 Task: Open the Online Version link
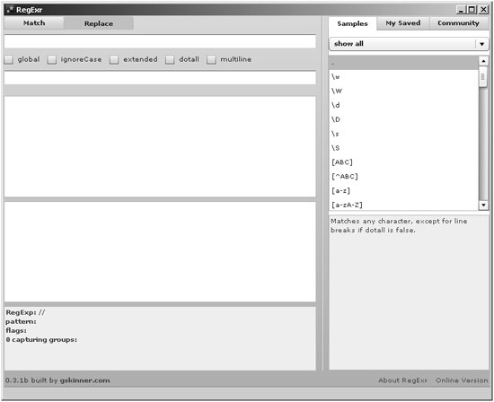pos(462,380)
